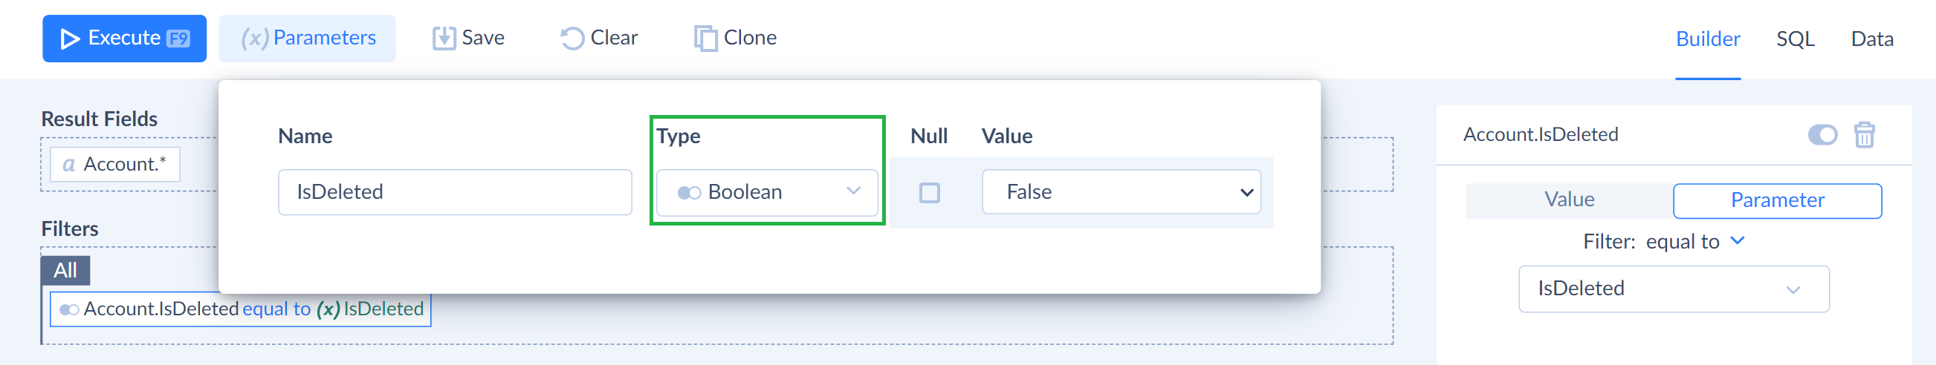Click the IsDeleted name input field
Viewport: 1936px width, 365px height.
[455, 193]
